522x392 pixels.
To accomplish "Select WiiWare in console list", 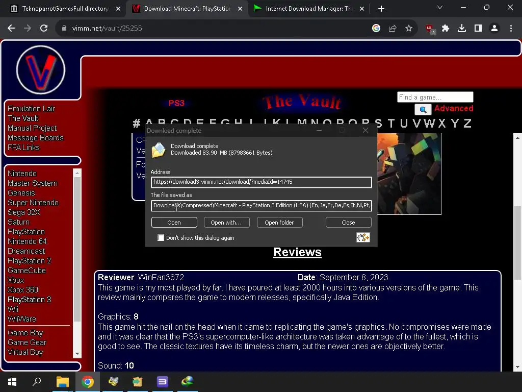I will (x=21, y=318).
